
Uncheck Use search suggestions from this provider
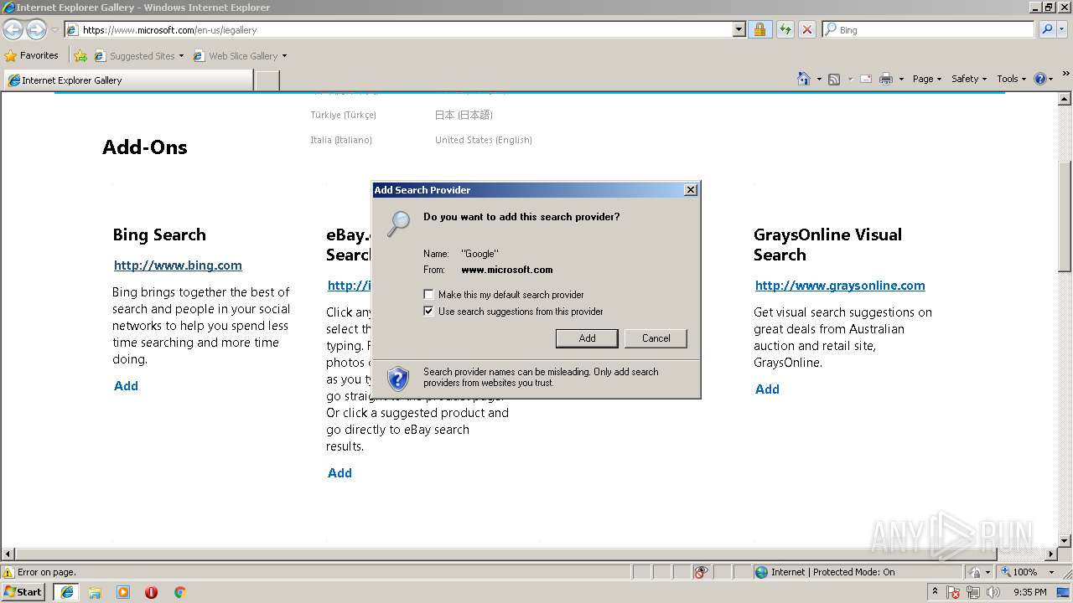[x=428, y=312]
